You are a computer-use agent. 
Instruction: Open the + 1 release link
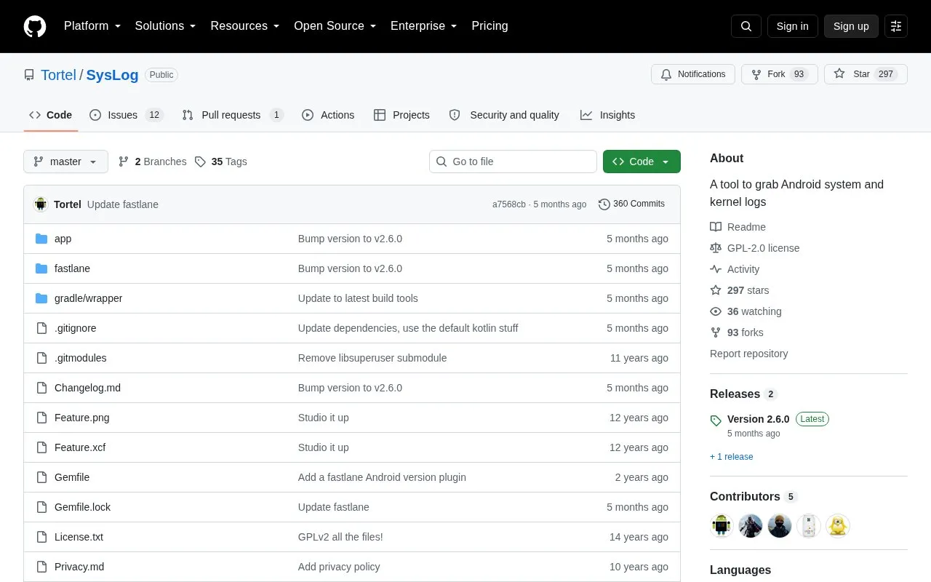732,457
